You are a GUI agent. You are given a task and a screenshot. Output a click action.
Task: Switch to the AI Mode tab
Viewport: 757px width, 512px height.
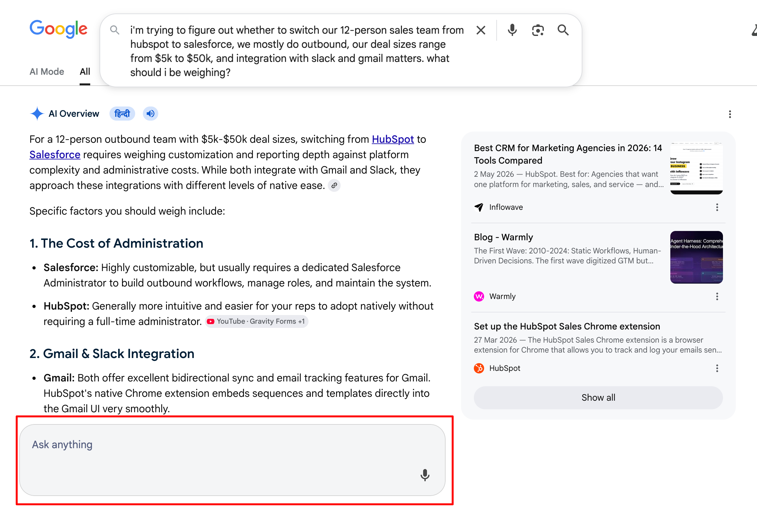pos(47,72)
